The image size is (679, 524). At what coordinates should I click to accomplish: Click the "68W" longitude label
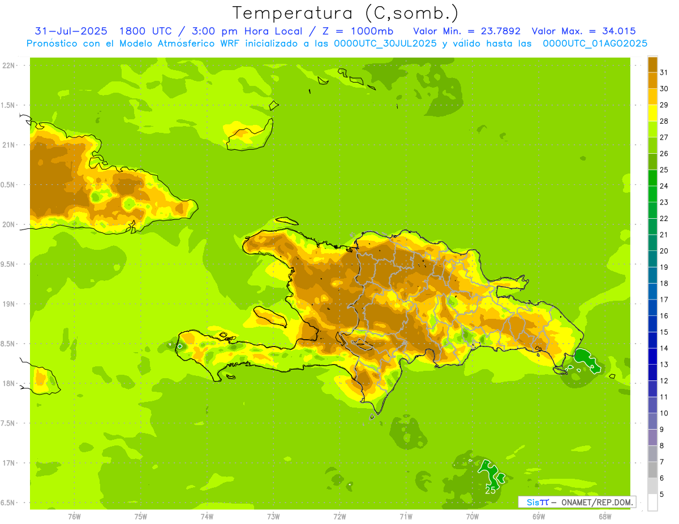point(605,516)
